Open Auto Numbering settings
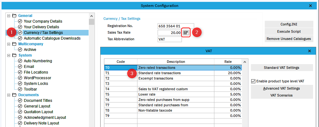The height and width of the screenshot is (127, 319). 38,61
